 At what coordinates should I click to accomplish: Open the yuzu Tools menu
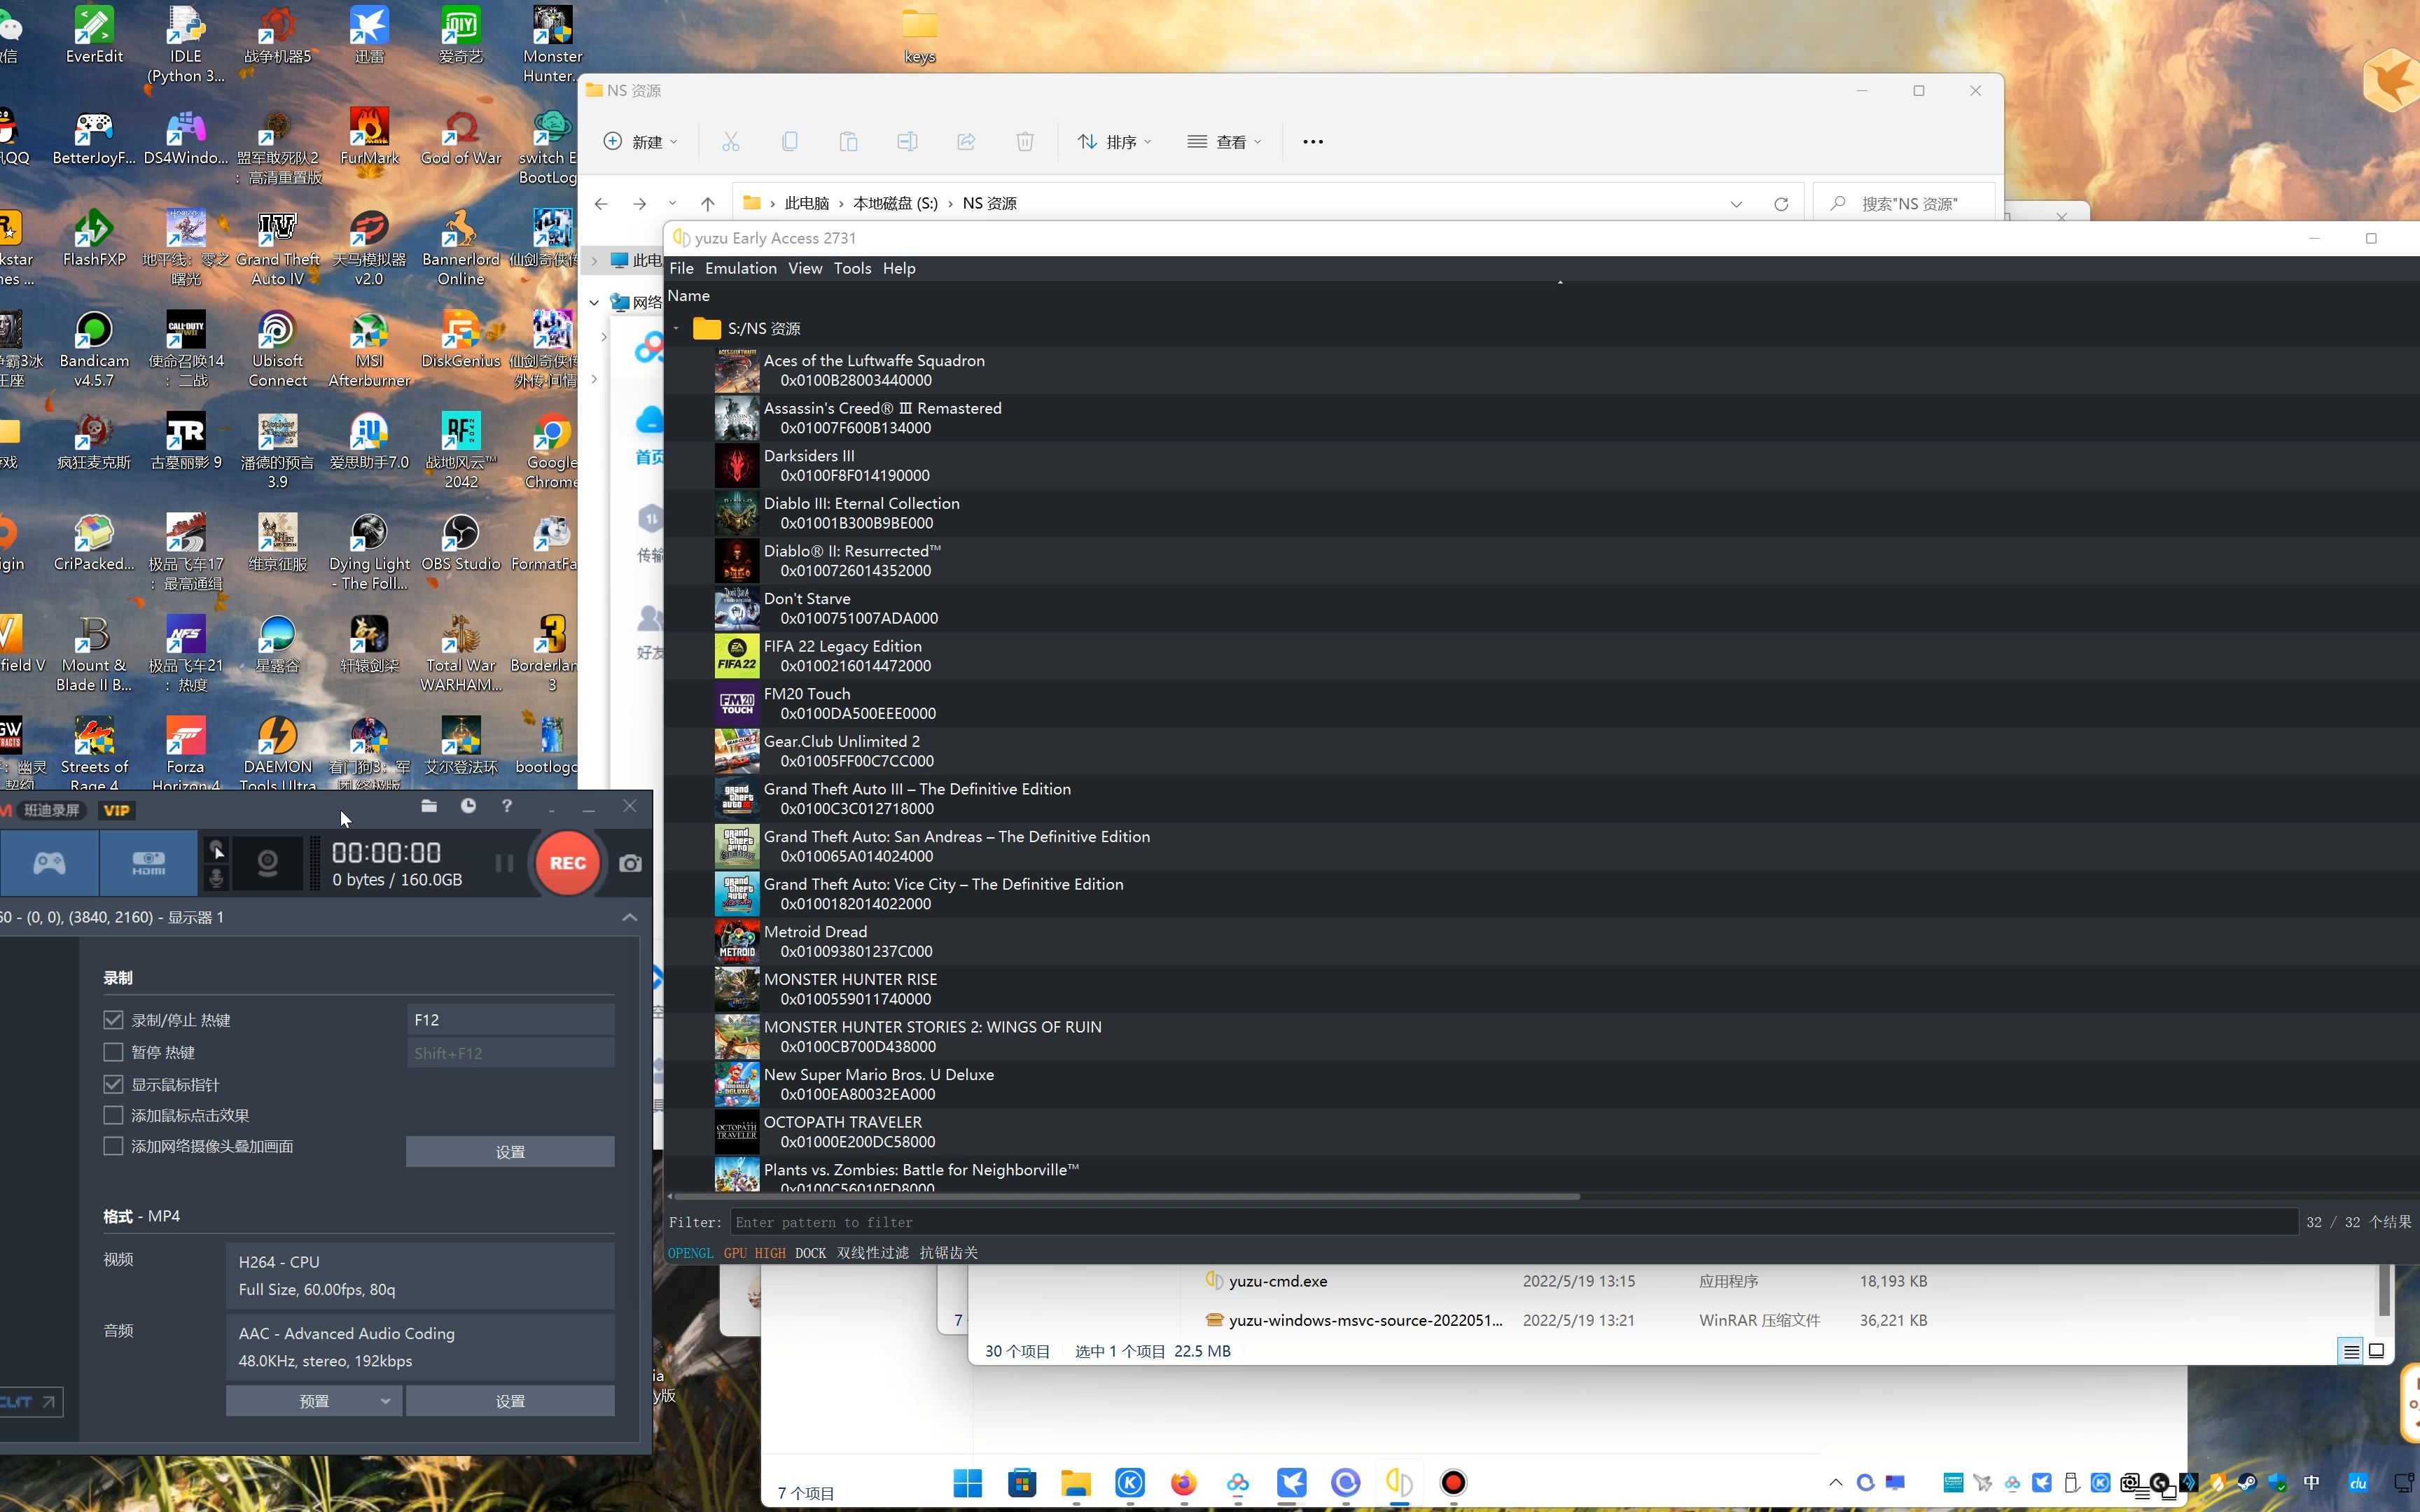[852, 268]
